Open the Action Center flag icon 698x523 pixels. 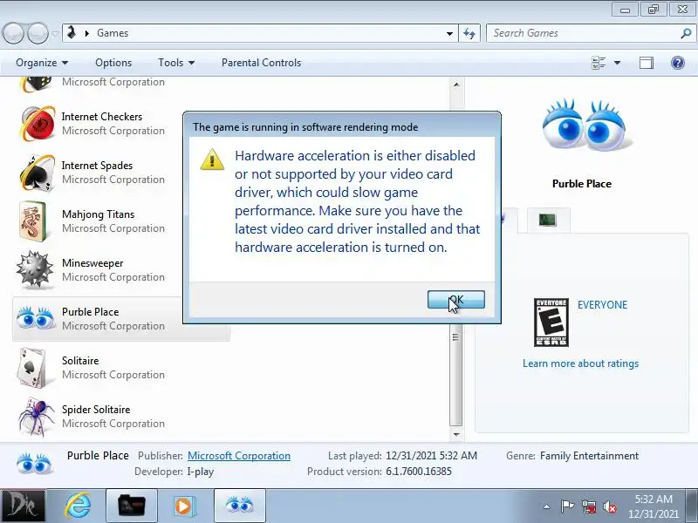pos(567,506)
